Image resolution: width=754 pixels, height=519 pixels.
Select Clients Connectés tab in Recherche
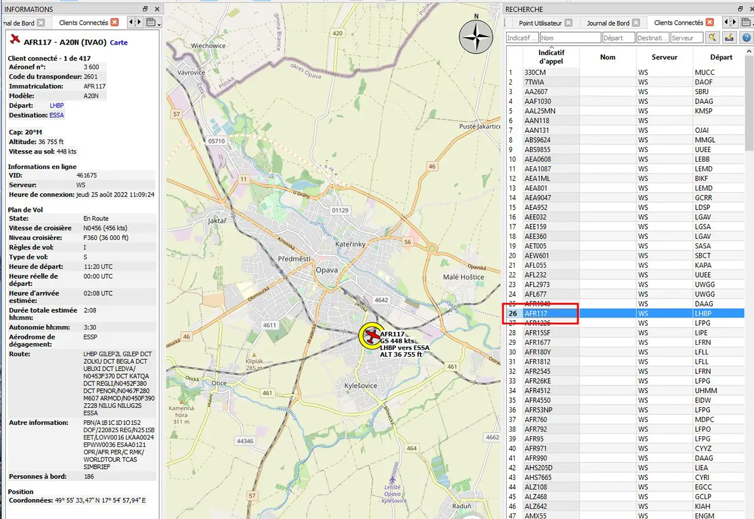[678, 22]
